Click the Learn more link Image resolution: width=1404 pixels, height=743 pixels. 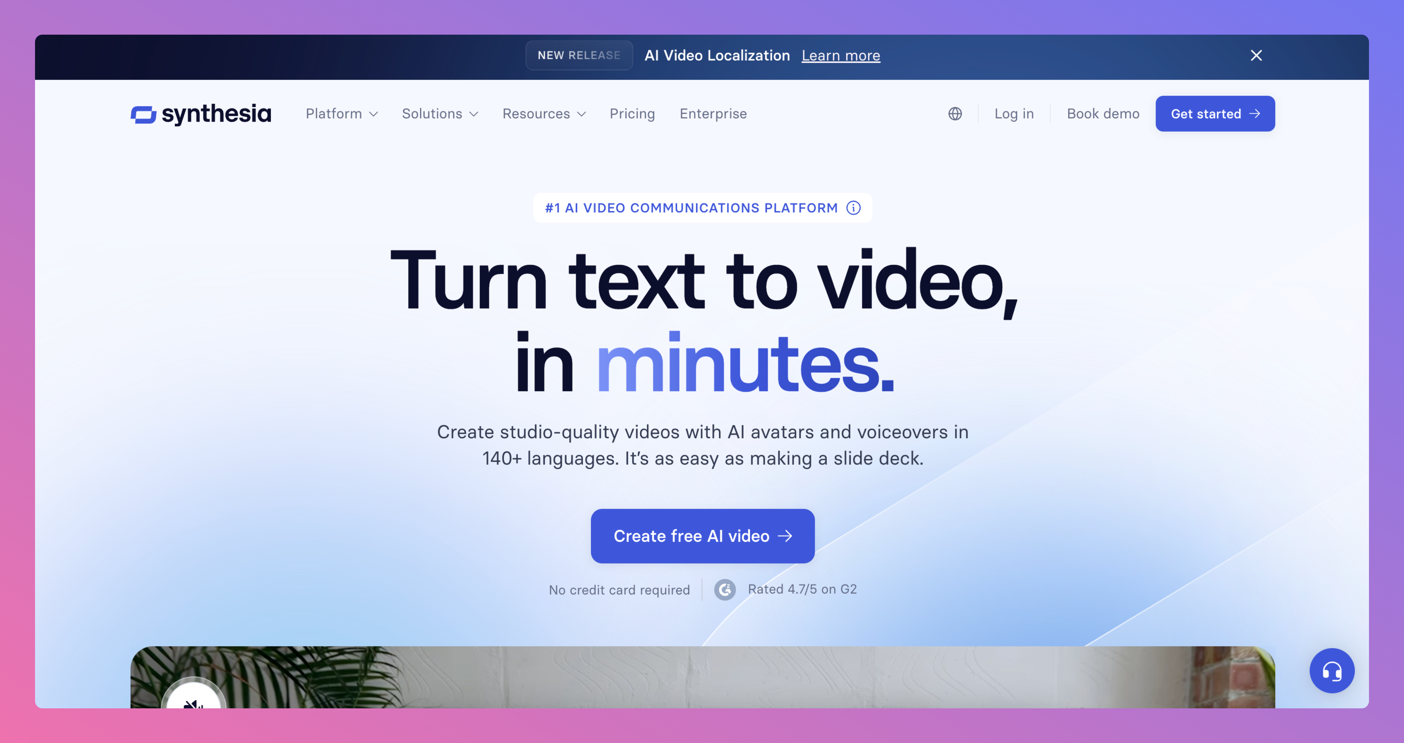click(x=841, y=56)
